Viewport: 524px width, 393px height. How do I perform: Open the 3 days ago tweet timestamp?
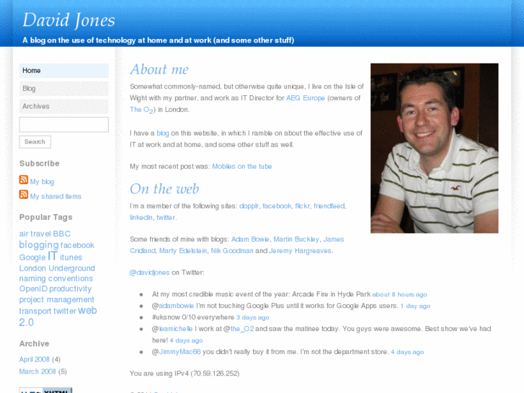pos(253,317)
